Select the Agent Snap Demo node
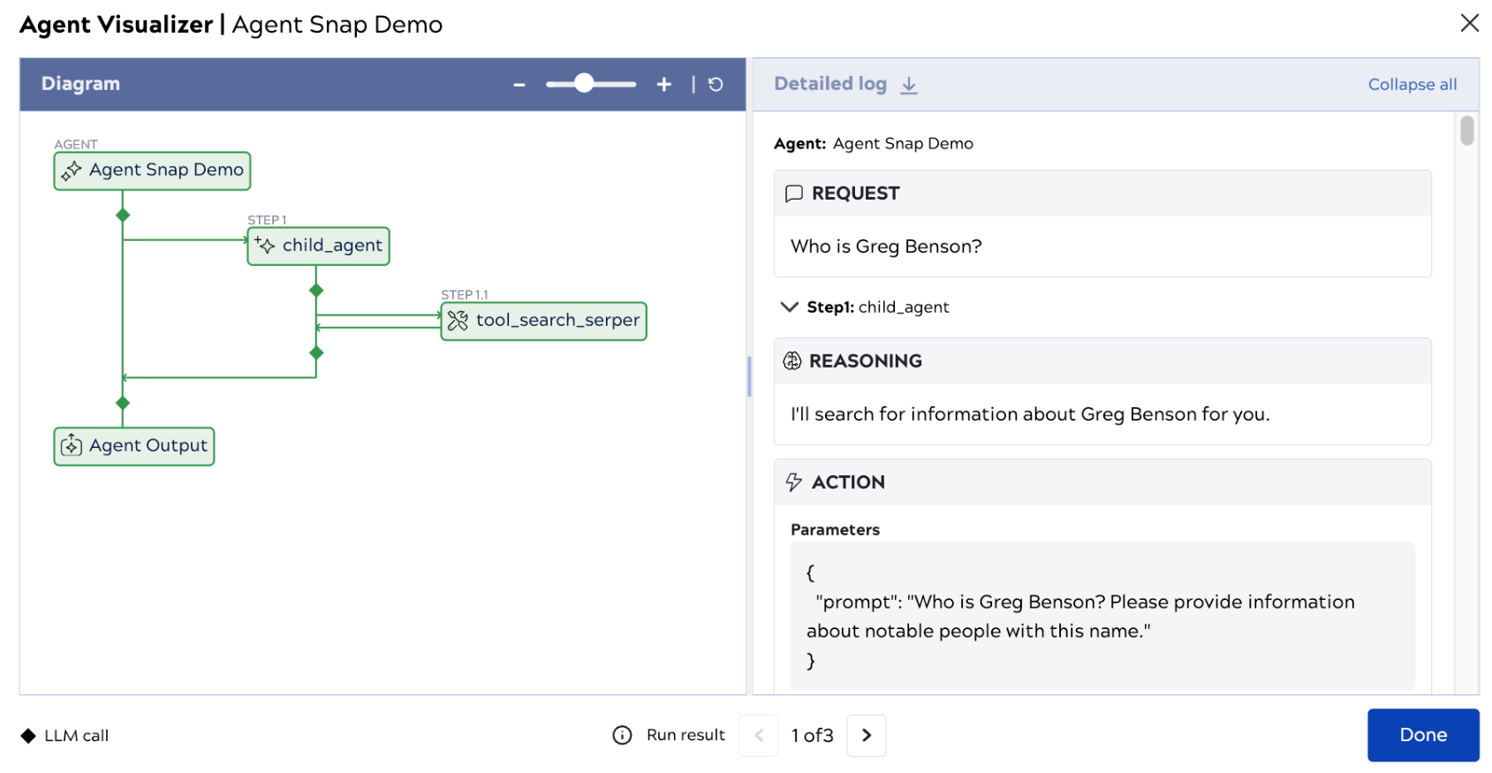This screenshot has height=773, width=1492. 152,171
